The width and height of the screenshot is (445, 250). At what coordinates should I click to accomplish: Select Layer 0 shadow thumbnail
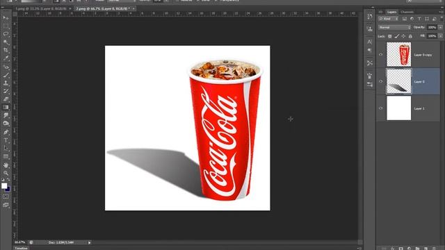(398, 81)
